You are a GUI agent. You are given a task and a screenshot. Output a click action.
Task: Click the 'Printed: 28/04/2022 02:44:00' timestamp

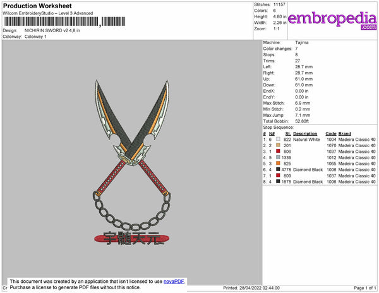(x=251, y=288)
